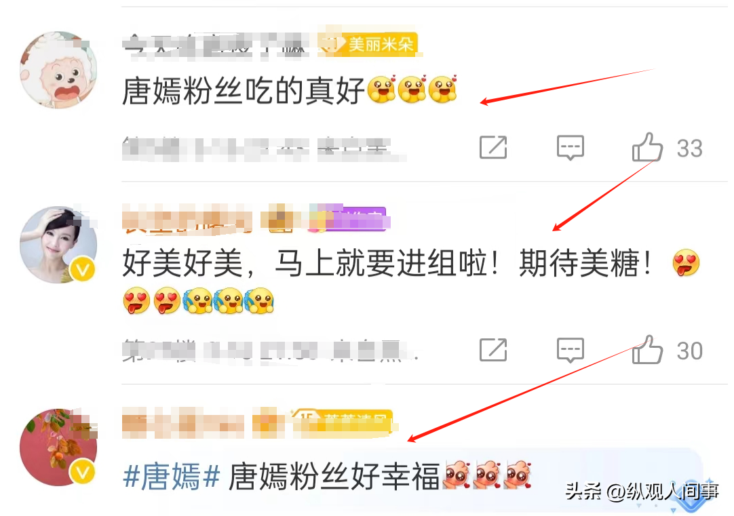Repost the 马上就要进组啦 comment

493,350
